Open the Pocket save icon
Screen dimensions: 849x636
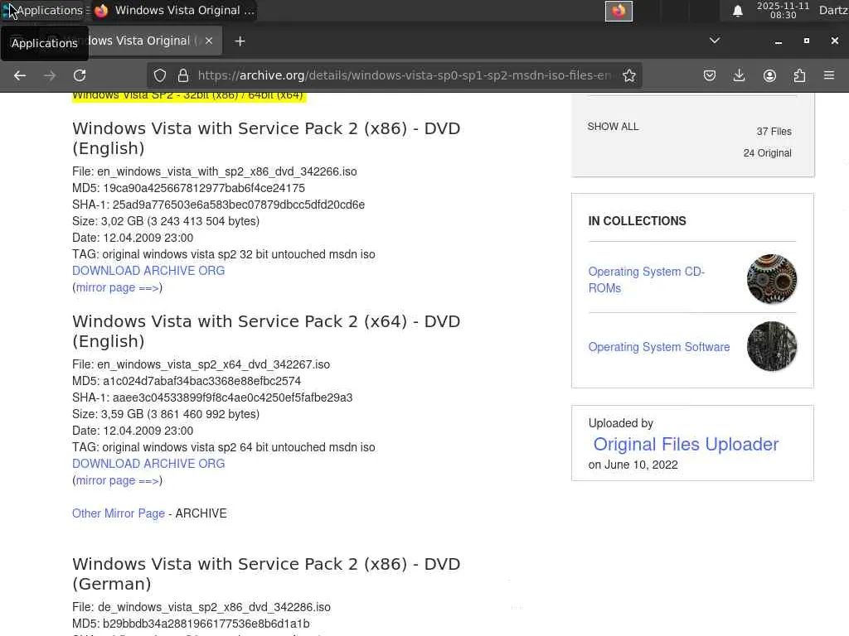click(710, 75)
